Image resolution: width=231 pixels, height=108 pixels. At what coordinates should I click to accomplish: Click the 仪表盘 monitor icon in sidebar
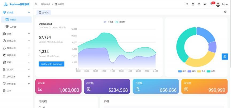coord(4,13)
